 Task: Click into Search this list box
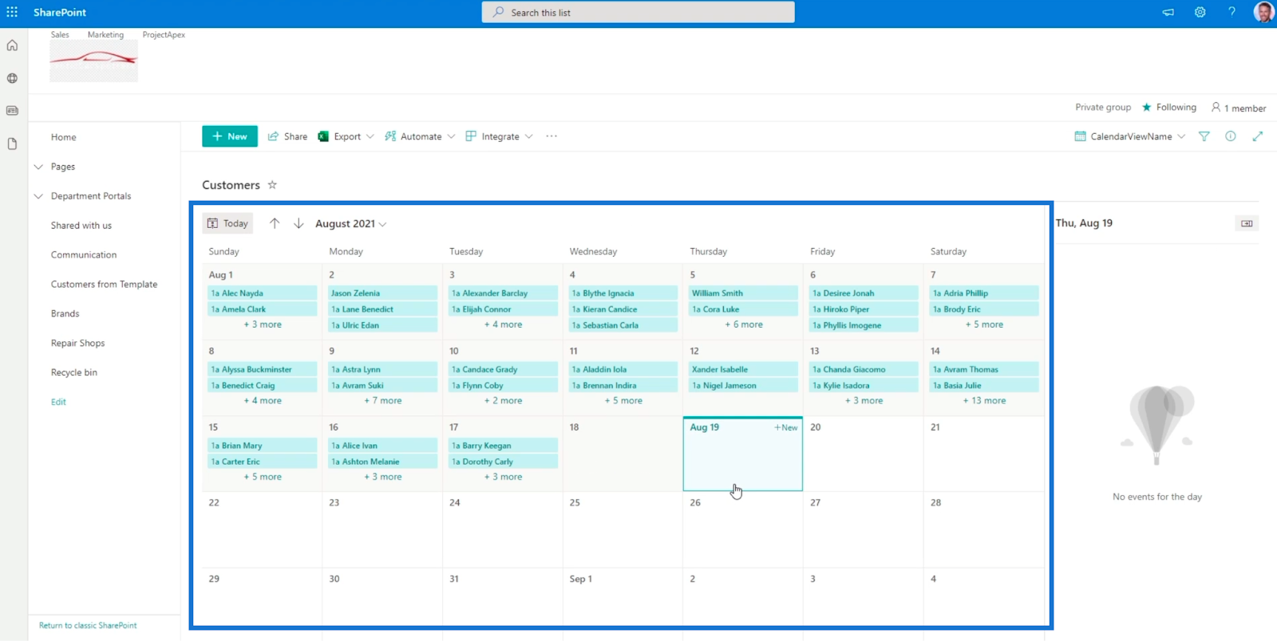[638, 12]
